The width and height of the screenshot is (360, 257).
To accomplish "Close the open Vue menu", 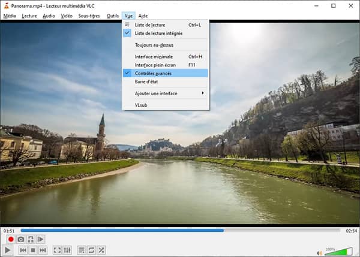I will (128, 16).
